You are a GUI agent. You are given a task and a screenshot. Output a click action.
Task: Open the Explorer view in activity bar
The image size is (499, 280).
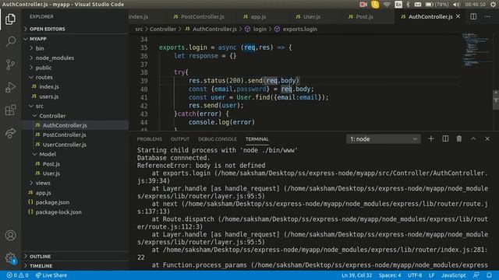click(x=10, y=19)
